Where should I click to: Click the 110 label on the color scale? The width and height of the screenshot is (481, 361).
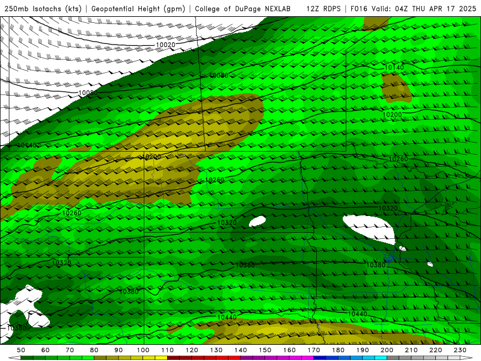coord(167,350)
